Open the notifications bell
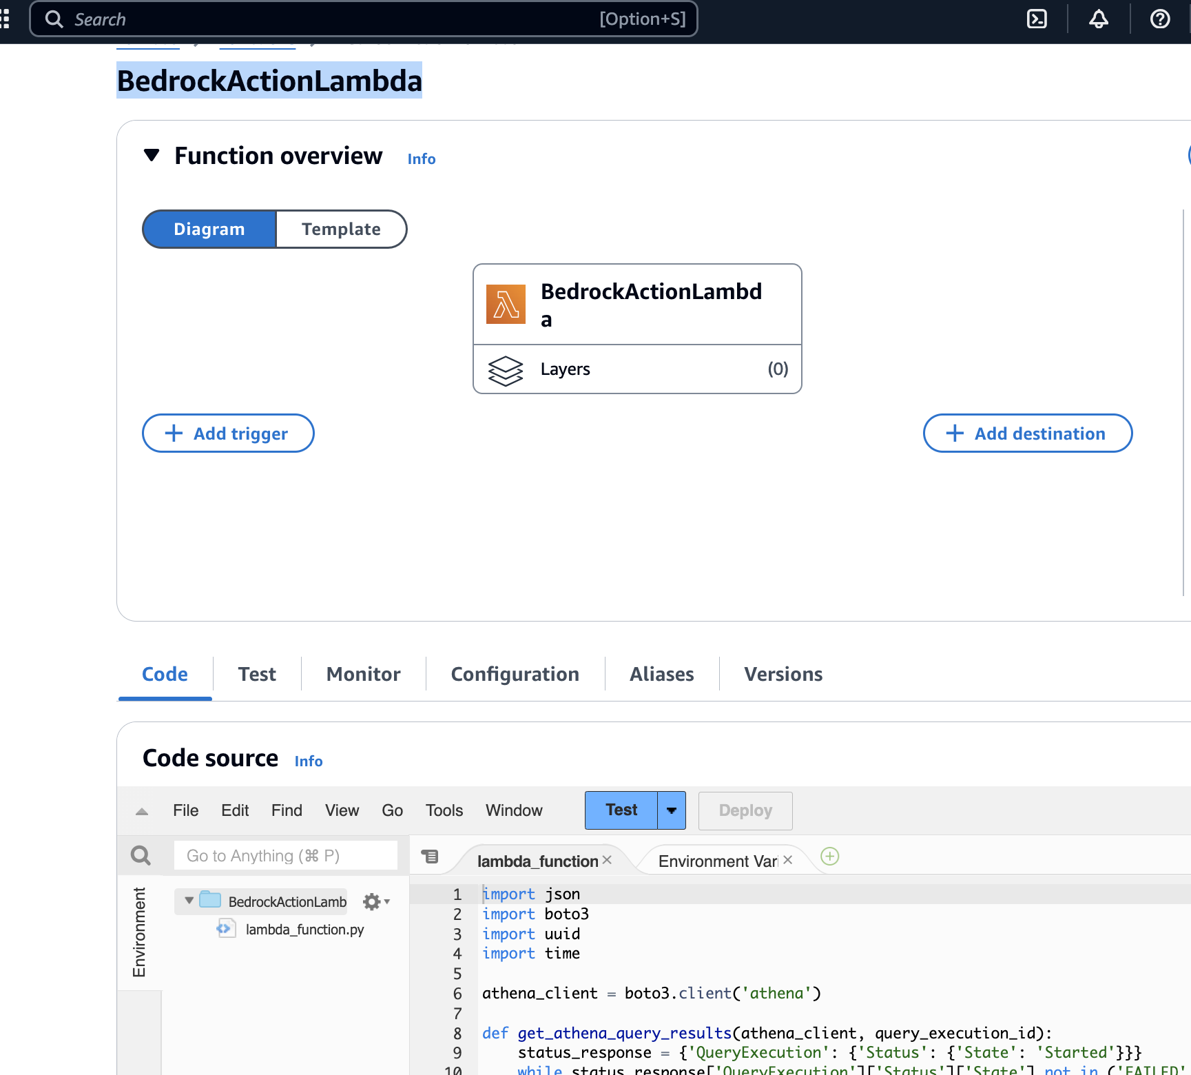Screen dimensions: 1191x1075 [1099, 19]
